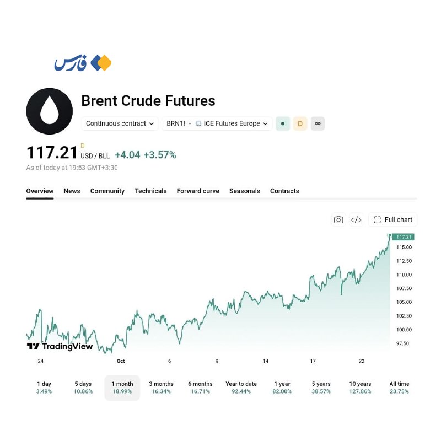Screen dimensions: 441x441
Task: Click the Fars news agency logo
Action: click(83, 63)
